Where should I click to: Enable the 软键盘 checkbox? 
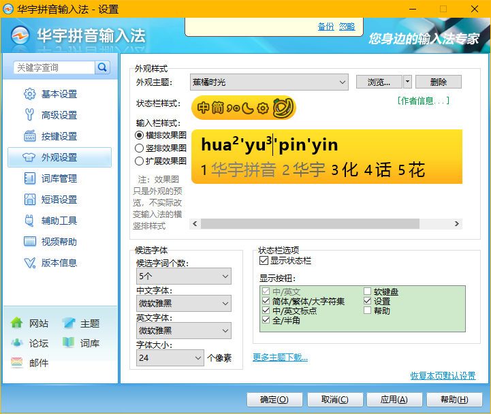click(x=368, y=291)
